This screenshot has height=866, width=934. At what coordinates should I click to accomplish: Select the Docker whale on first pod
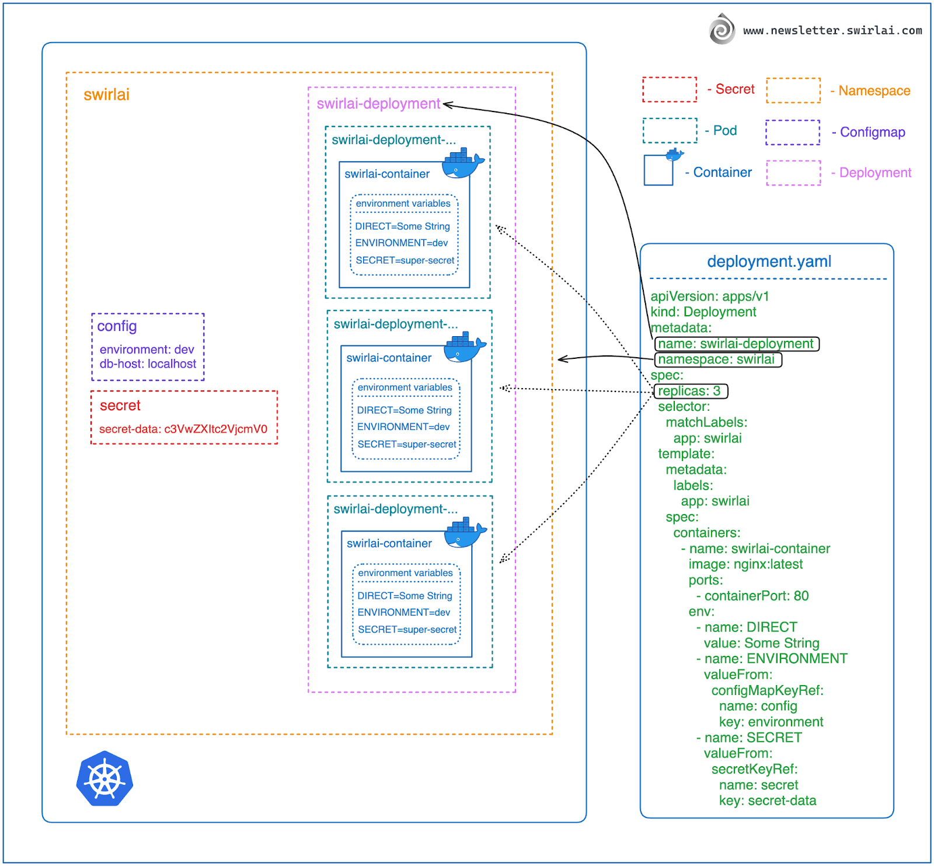click(x=461, y=163)
